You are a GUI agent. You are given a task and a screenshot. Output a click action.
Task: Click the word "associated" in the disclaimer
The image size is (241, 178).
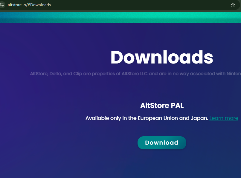[x=201, y=73]
